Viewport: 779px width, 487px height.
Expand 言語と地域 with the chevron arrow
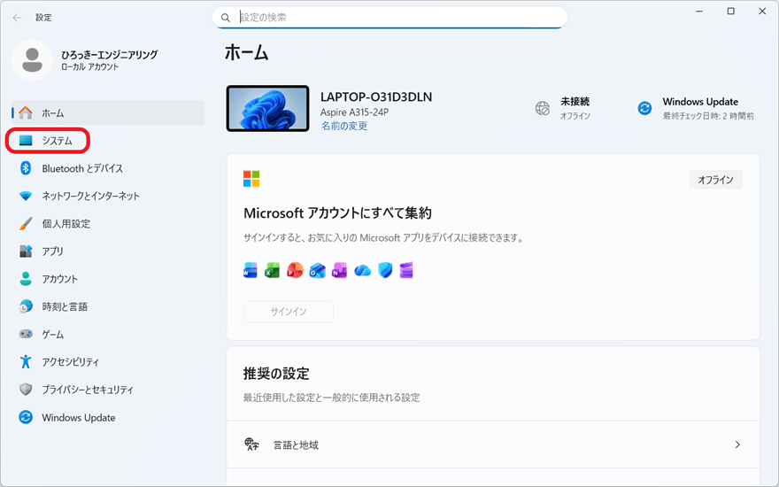click(x=737, y=444)
